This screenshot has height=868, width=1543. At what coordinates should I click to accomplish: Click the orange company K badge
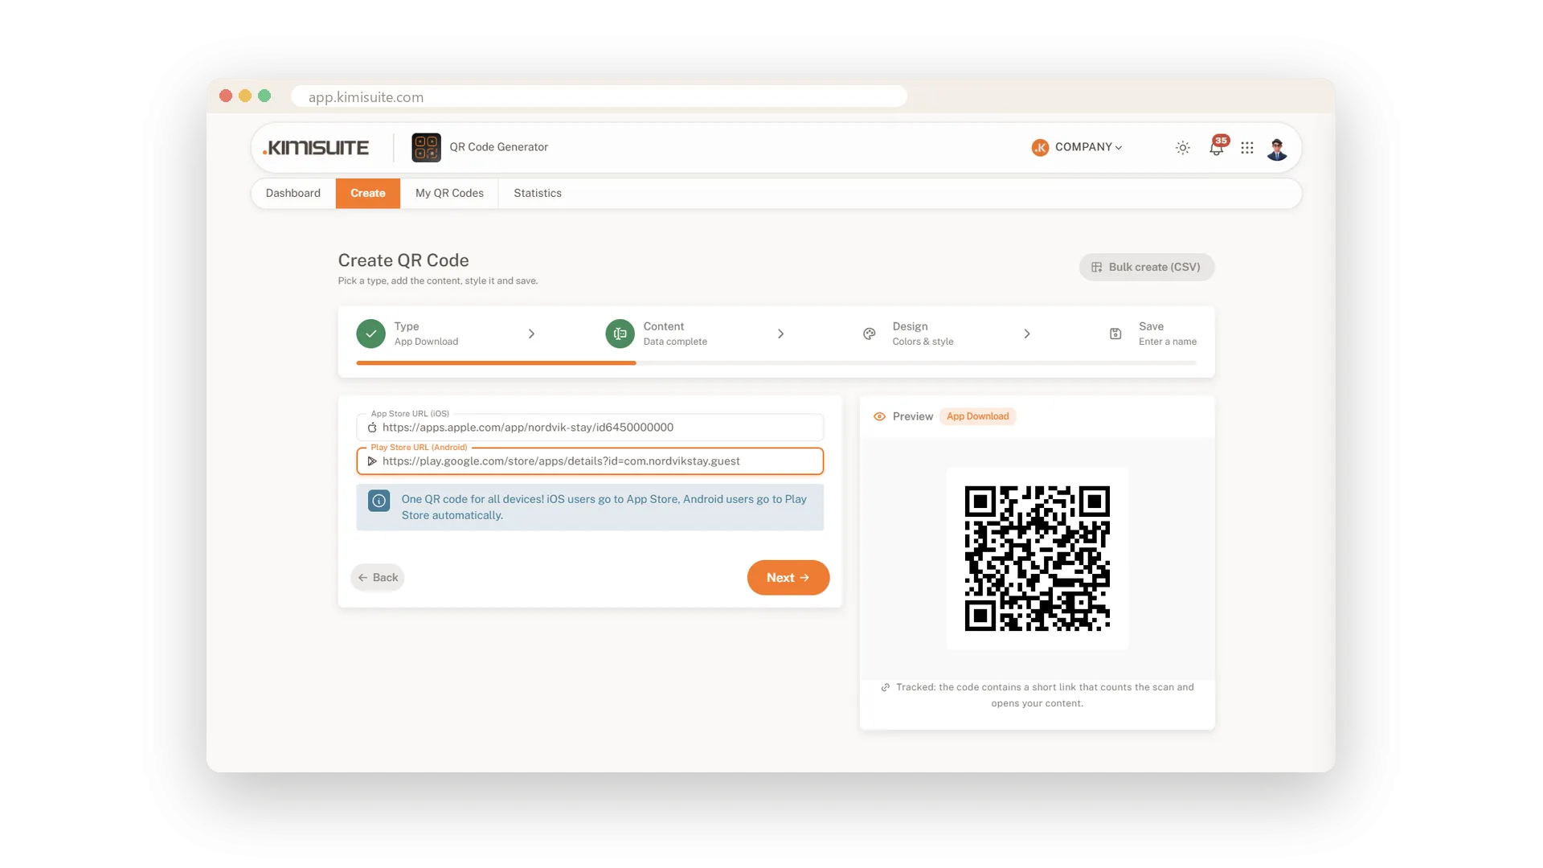pyautogui.click(x=1040, y=148)
